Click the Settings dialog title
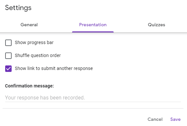The height and width of the screenshot is (126, 187). pos(18,8)
